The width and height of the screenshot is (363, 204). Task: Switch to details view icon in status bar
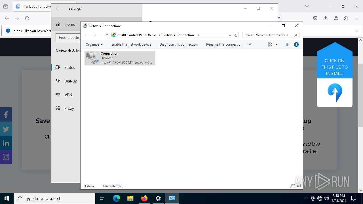tap(292, 186)
